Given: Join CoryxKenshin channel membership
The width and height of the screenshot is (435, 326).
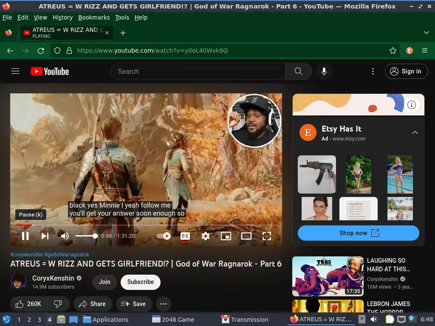Looking at the screenshot, I should (105, 282).
